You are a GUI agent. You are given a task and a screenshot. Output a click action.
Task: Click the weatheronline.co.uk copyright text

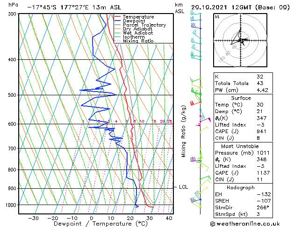pyautogui.click(x=245, y=224)
